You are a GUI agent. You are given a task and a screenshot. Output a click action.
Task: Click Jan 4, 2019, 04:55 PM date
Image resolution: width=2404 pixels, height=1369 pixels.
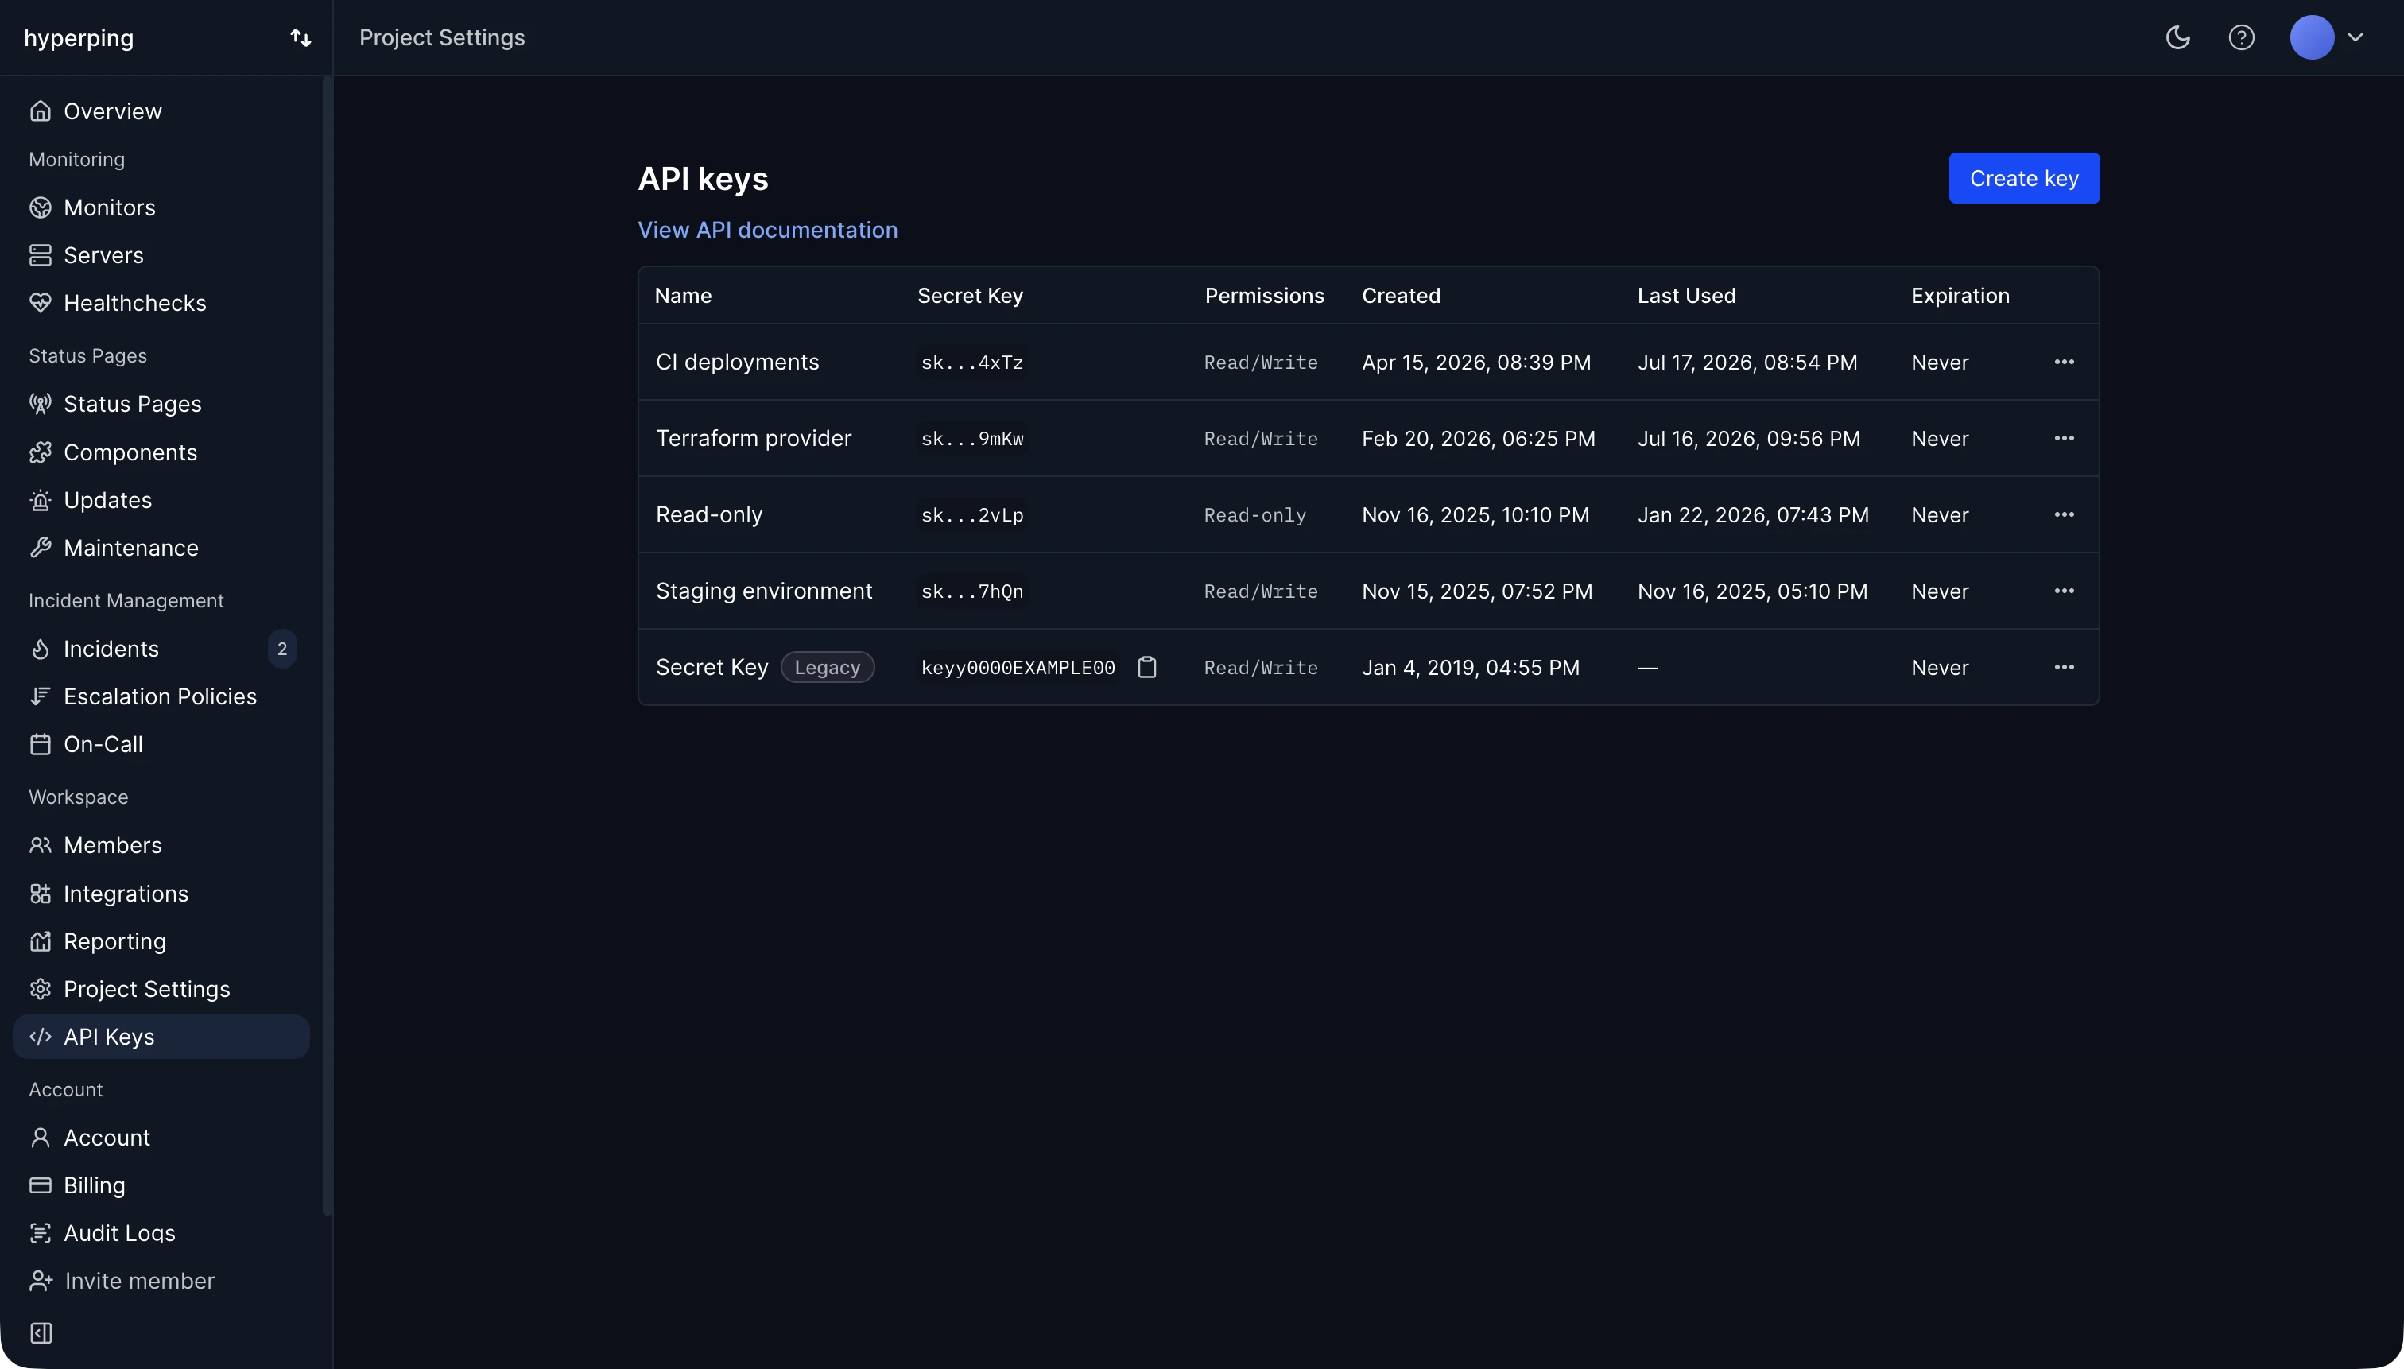pyautogui.click(x=1471, y=667)
